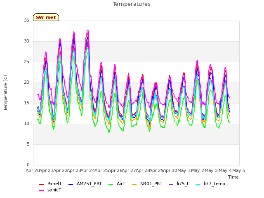Viewport: 264px width, 198px height.
Task: Toggle the sonicT legend entry
Action: (50, 190)
